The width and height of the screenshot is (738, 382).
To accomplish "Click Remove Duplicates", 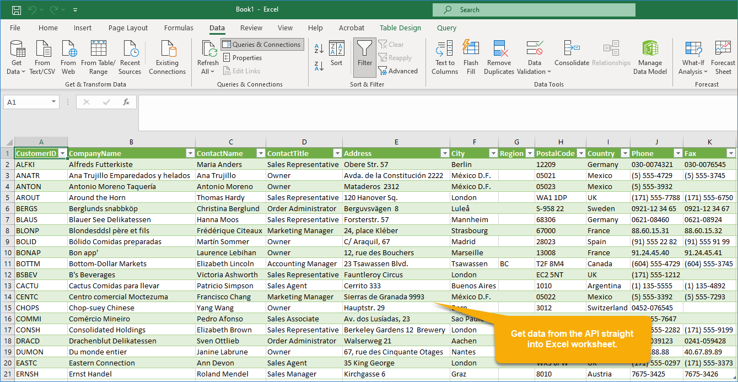I will pyautogui.click(x=499, y=57).
